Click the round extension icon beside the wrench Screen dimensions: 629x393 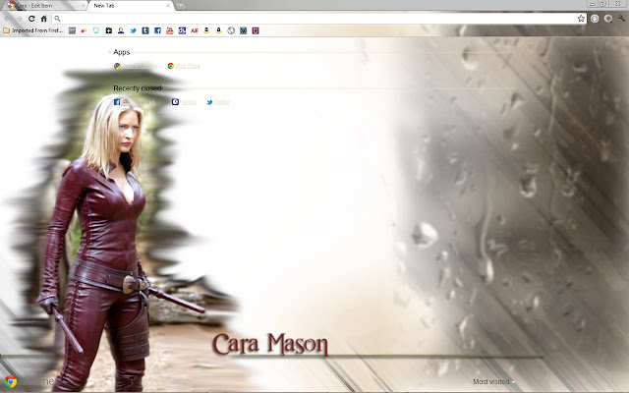point(608,19)
